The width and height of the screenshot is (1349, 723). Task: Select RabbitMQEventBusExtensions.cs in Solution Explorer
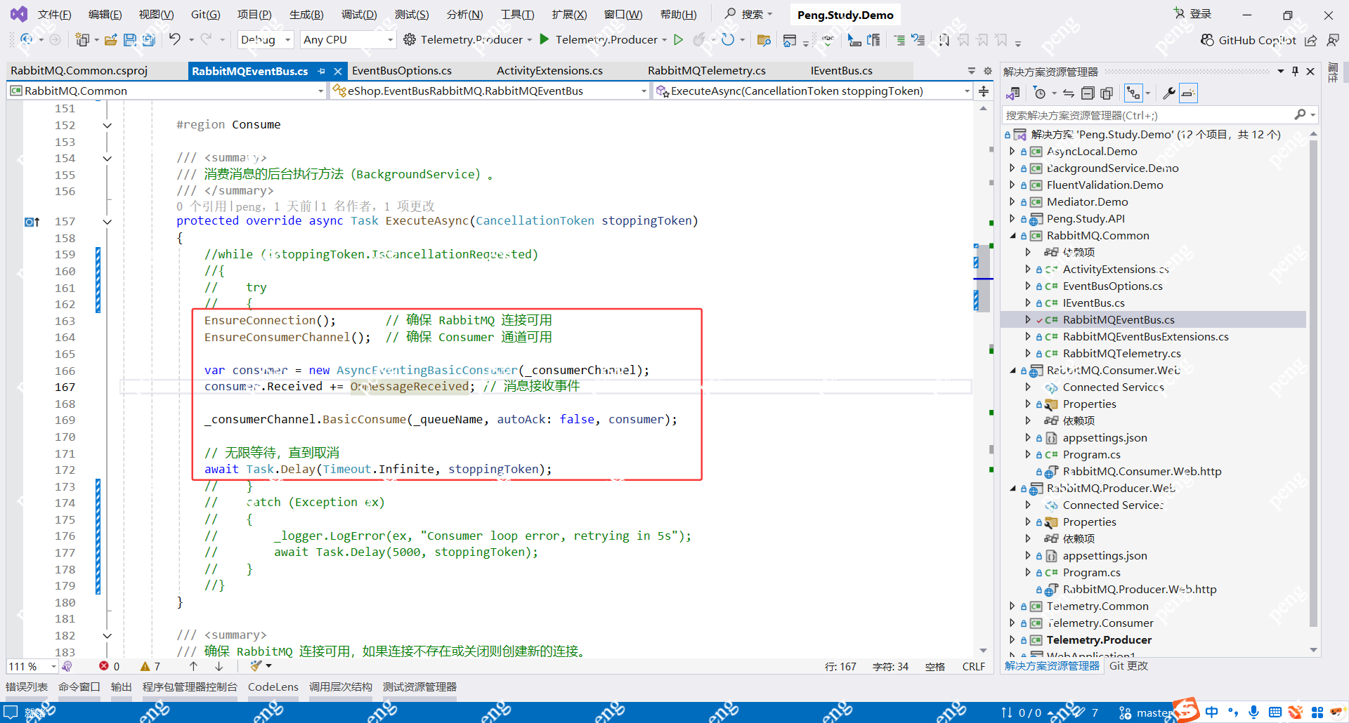tap(1145, 337)
